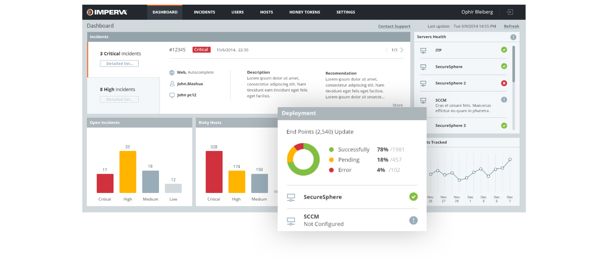Viewport: 608px width, 259px height.
Task: Click the globe icon beside Web, Autocomplete
Action: coord(172,73)
